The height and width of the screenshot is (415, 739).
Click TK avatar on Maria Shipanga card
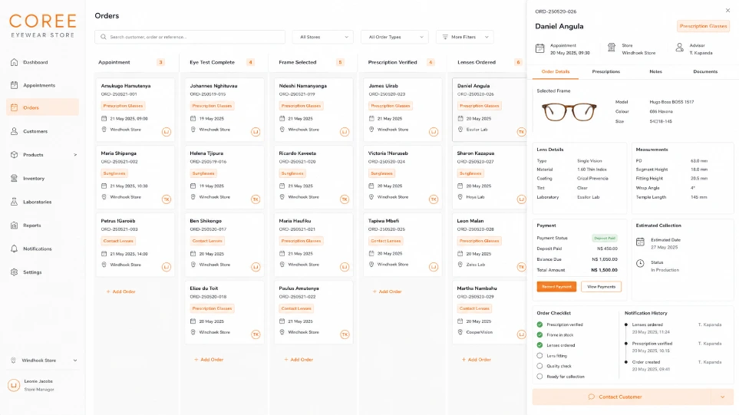(x=167, y=199)
